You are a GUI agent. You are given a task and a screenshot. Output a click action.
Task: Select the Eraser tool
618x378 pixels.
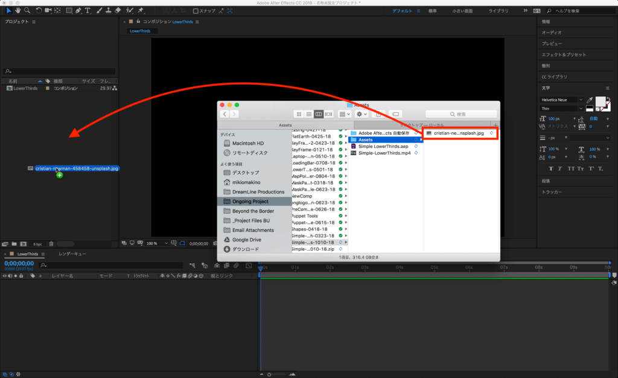point(118,11)
